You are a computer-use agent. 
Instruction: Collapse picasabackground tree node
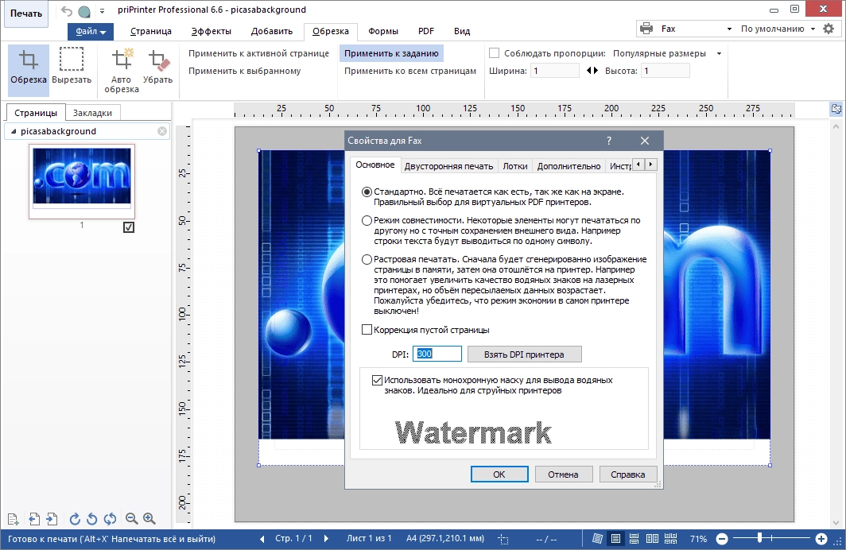pyautogui.click(x=14, y=131)
